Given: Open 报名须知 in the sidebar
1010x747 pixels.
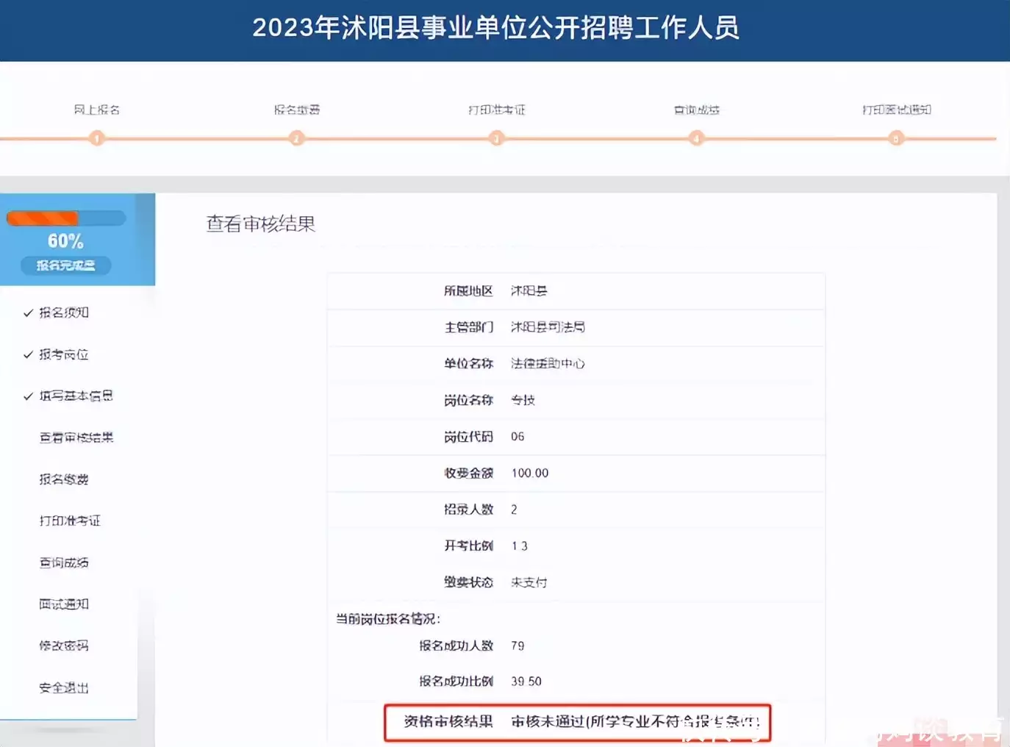Looking at the screenshot, I should (64, 312).
